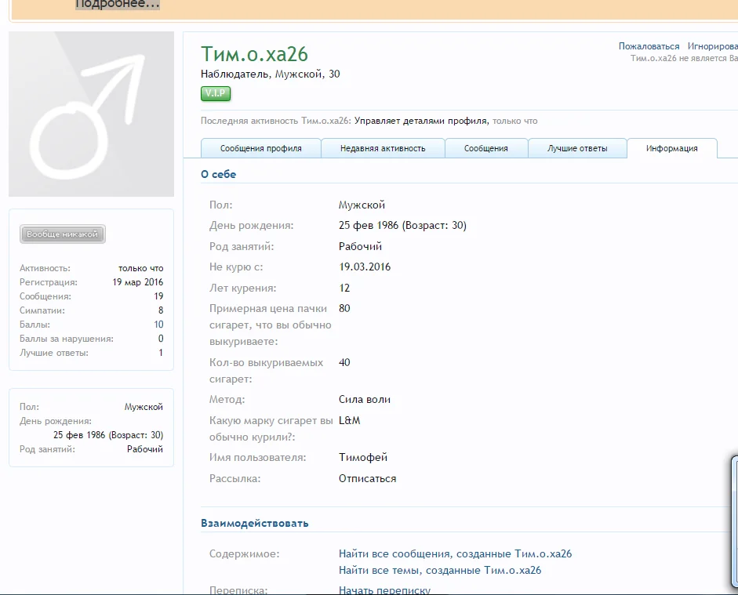Open the 'Подробнее...' link in the notice bar
This screenshot has height=595, width=738.
click(x=118, y=5)
